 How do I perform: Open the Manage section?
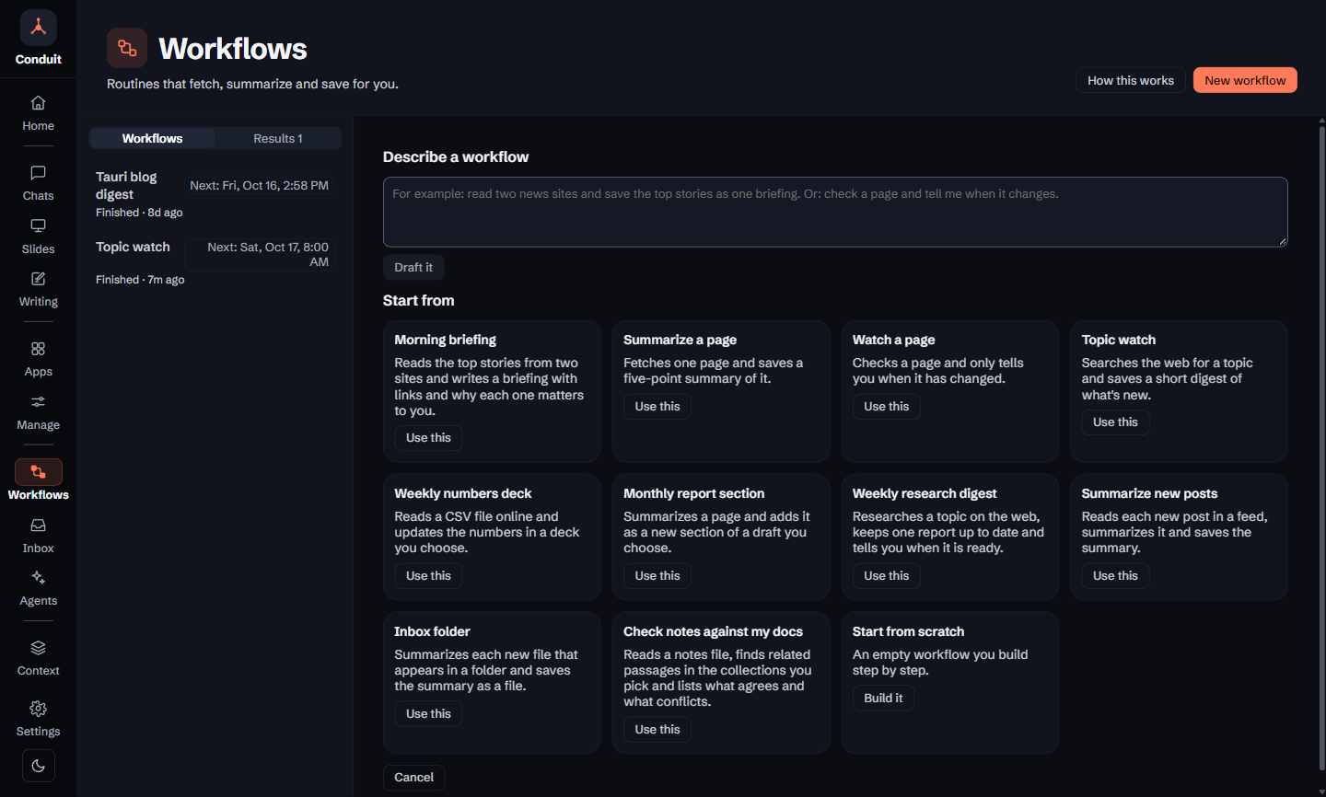coord(38,412)
